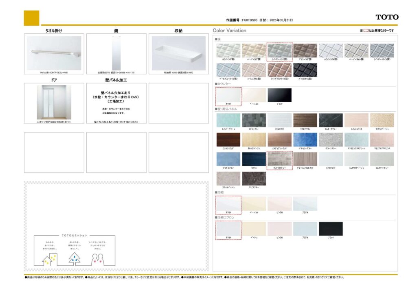The image size is (417, 289).
Task: Click the Color Variation heading
Action: [229, 31]
